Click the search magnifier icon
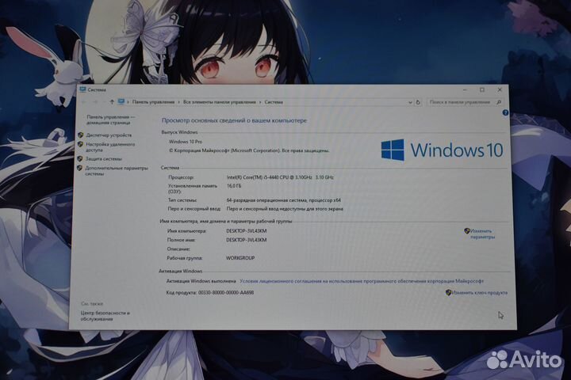This screenshot has width=571, height=380. point(498,102)
